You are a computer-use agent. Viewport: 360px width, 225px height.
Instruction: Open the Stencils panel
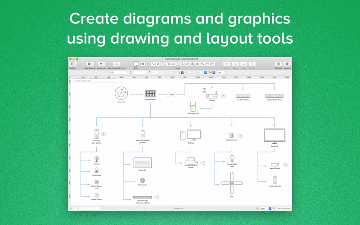(278, 64)
